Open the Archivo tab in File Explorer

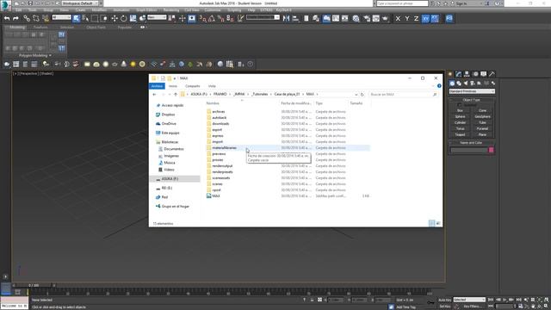click(x=157, y=86)
